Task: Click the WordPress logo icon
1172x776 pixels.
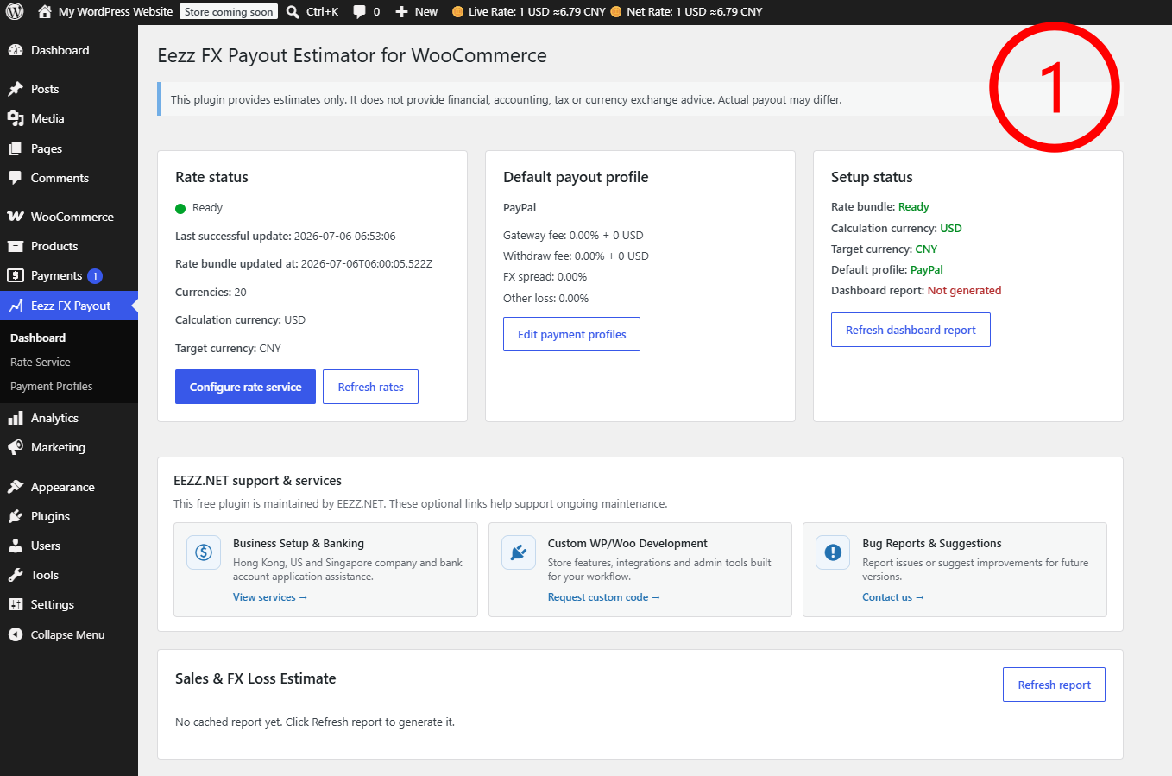Action: (x=15, y=12)
